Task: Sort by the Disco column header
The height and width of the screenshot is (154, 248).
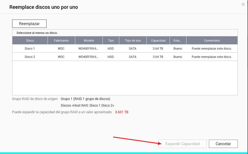Action: [x=30, y=40]
